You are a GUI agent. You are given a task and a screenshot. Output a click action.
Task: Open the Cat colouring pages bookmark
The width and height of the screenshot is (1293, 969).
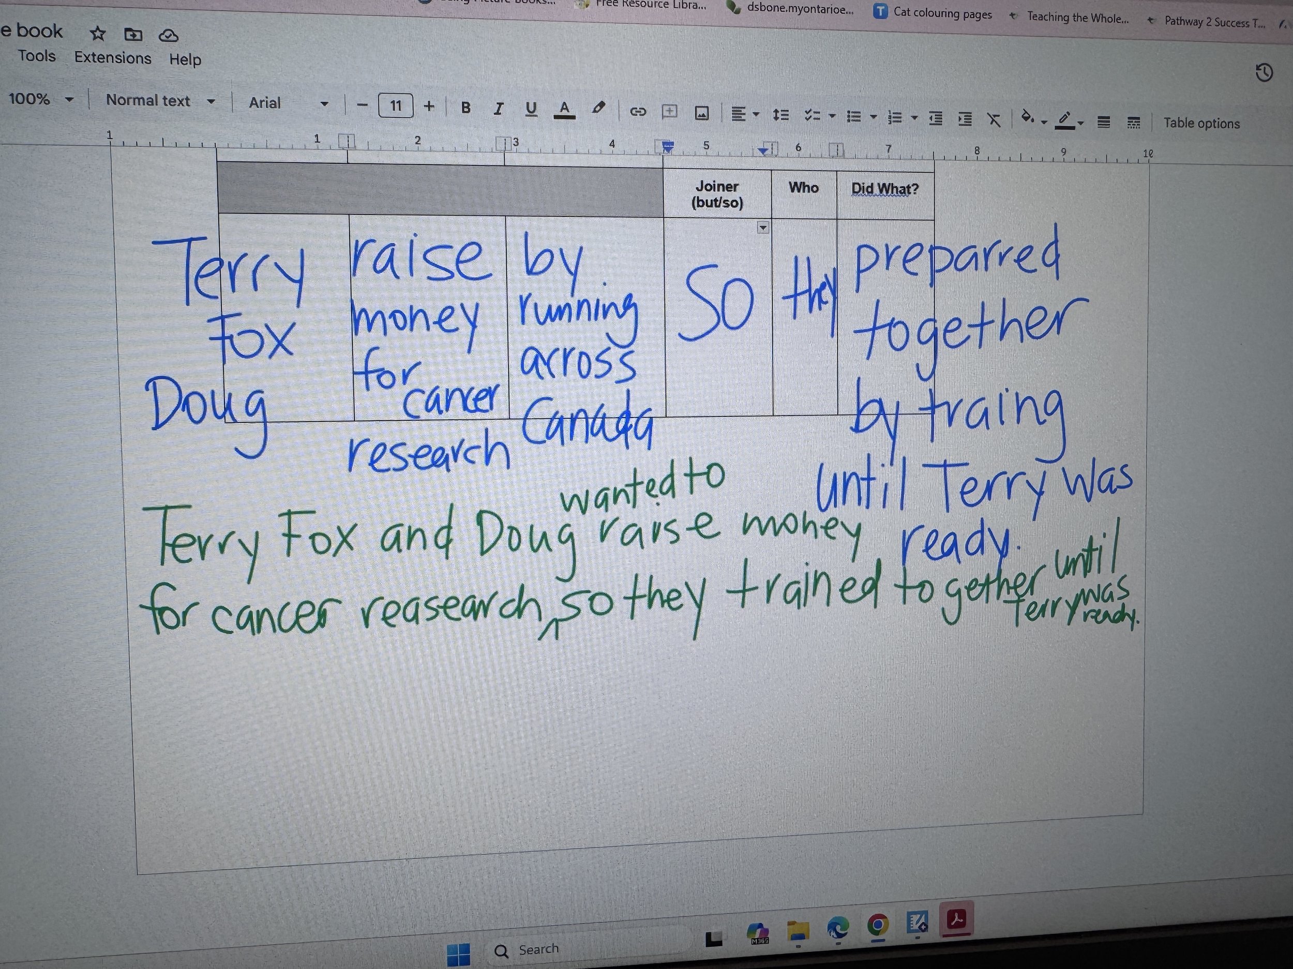tap(933, 13)
